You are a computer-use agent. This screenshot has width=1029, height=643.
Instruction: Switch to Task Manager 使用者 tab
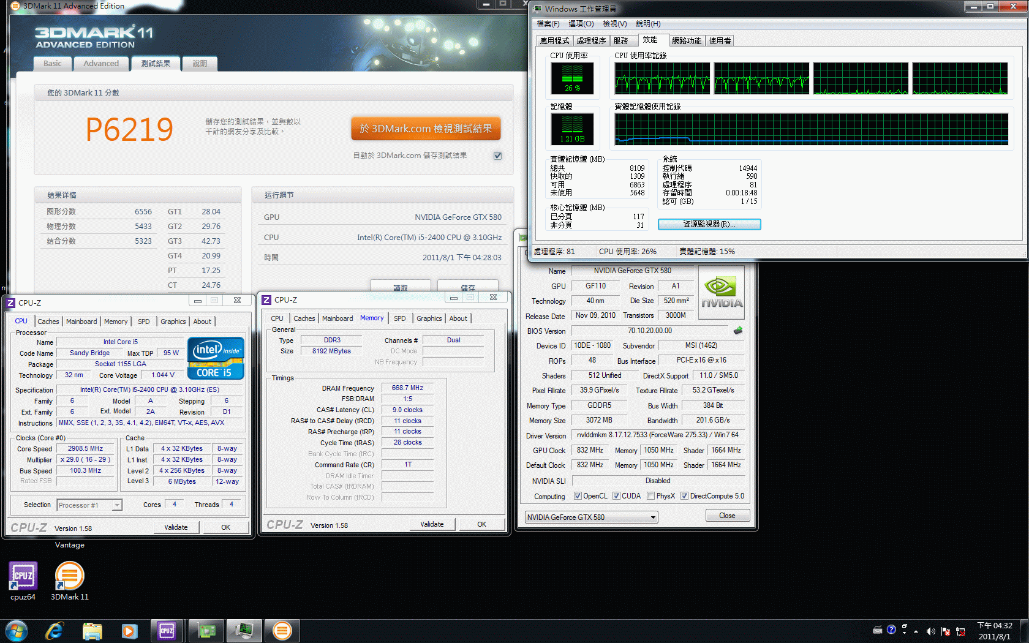[x=720, y=41]
